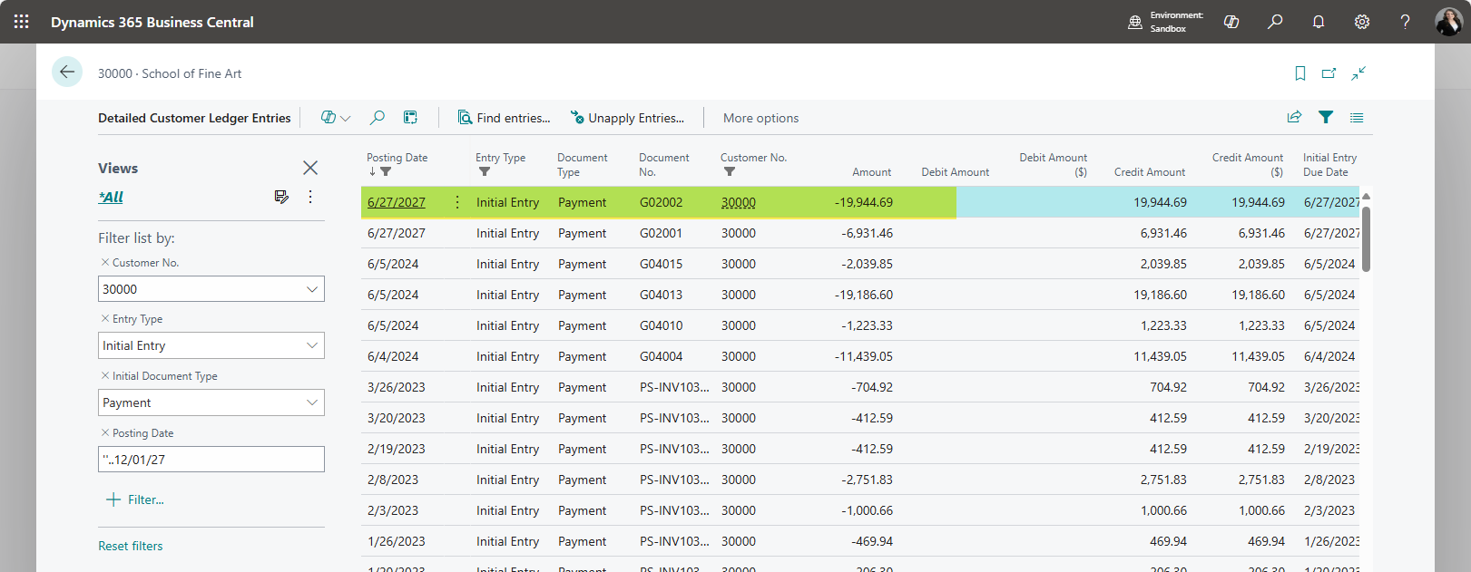
Task: Add a new filter with Filter...
Action: coord(135,499)
